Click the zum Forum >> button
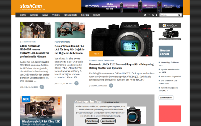 [x=166, y=98]
